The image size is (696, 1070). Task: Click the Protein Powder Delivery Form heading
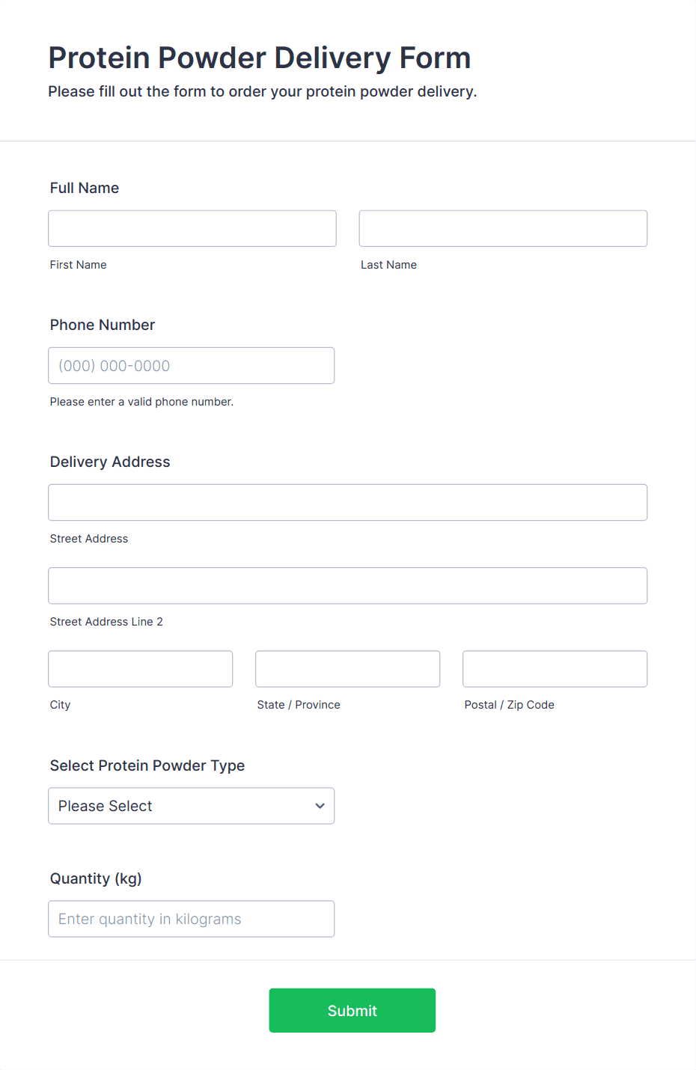(x=260, y=58)
